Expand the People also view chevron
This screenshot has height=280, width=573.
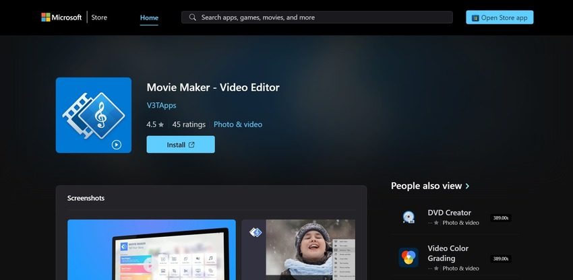pyautogui.click(x=467, y=186)
